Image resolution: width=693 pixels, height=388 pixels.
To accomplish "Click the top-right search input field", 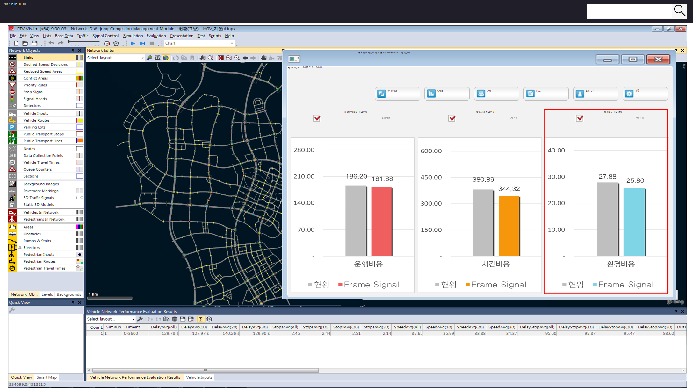I will coord(629,11).
